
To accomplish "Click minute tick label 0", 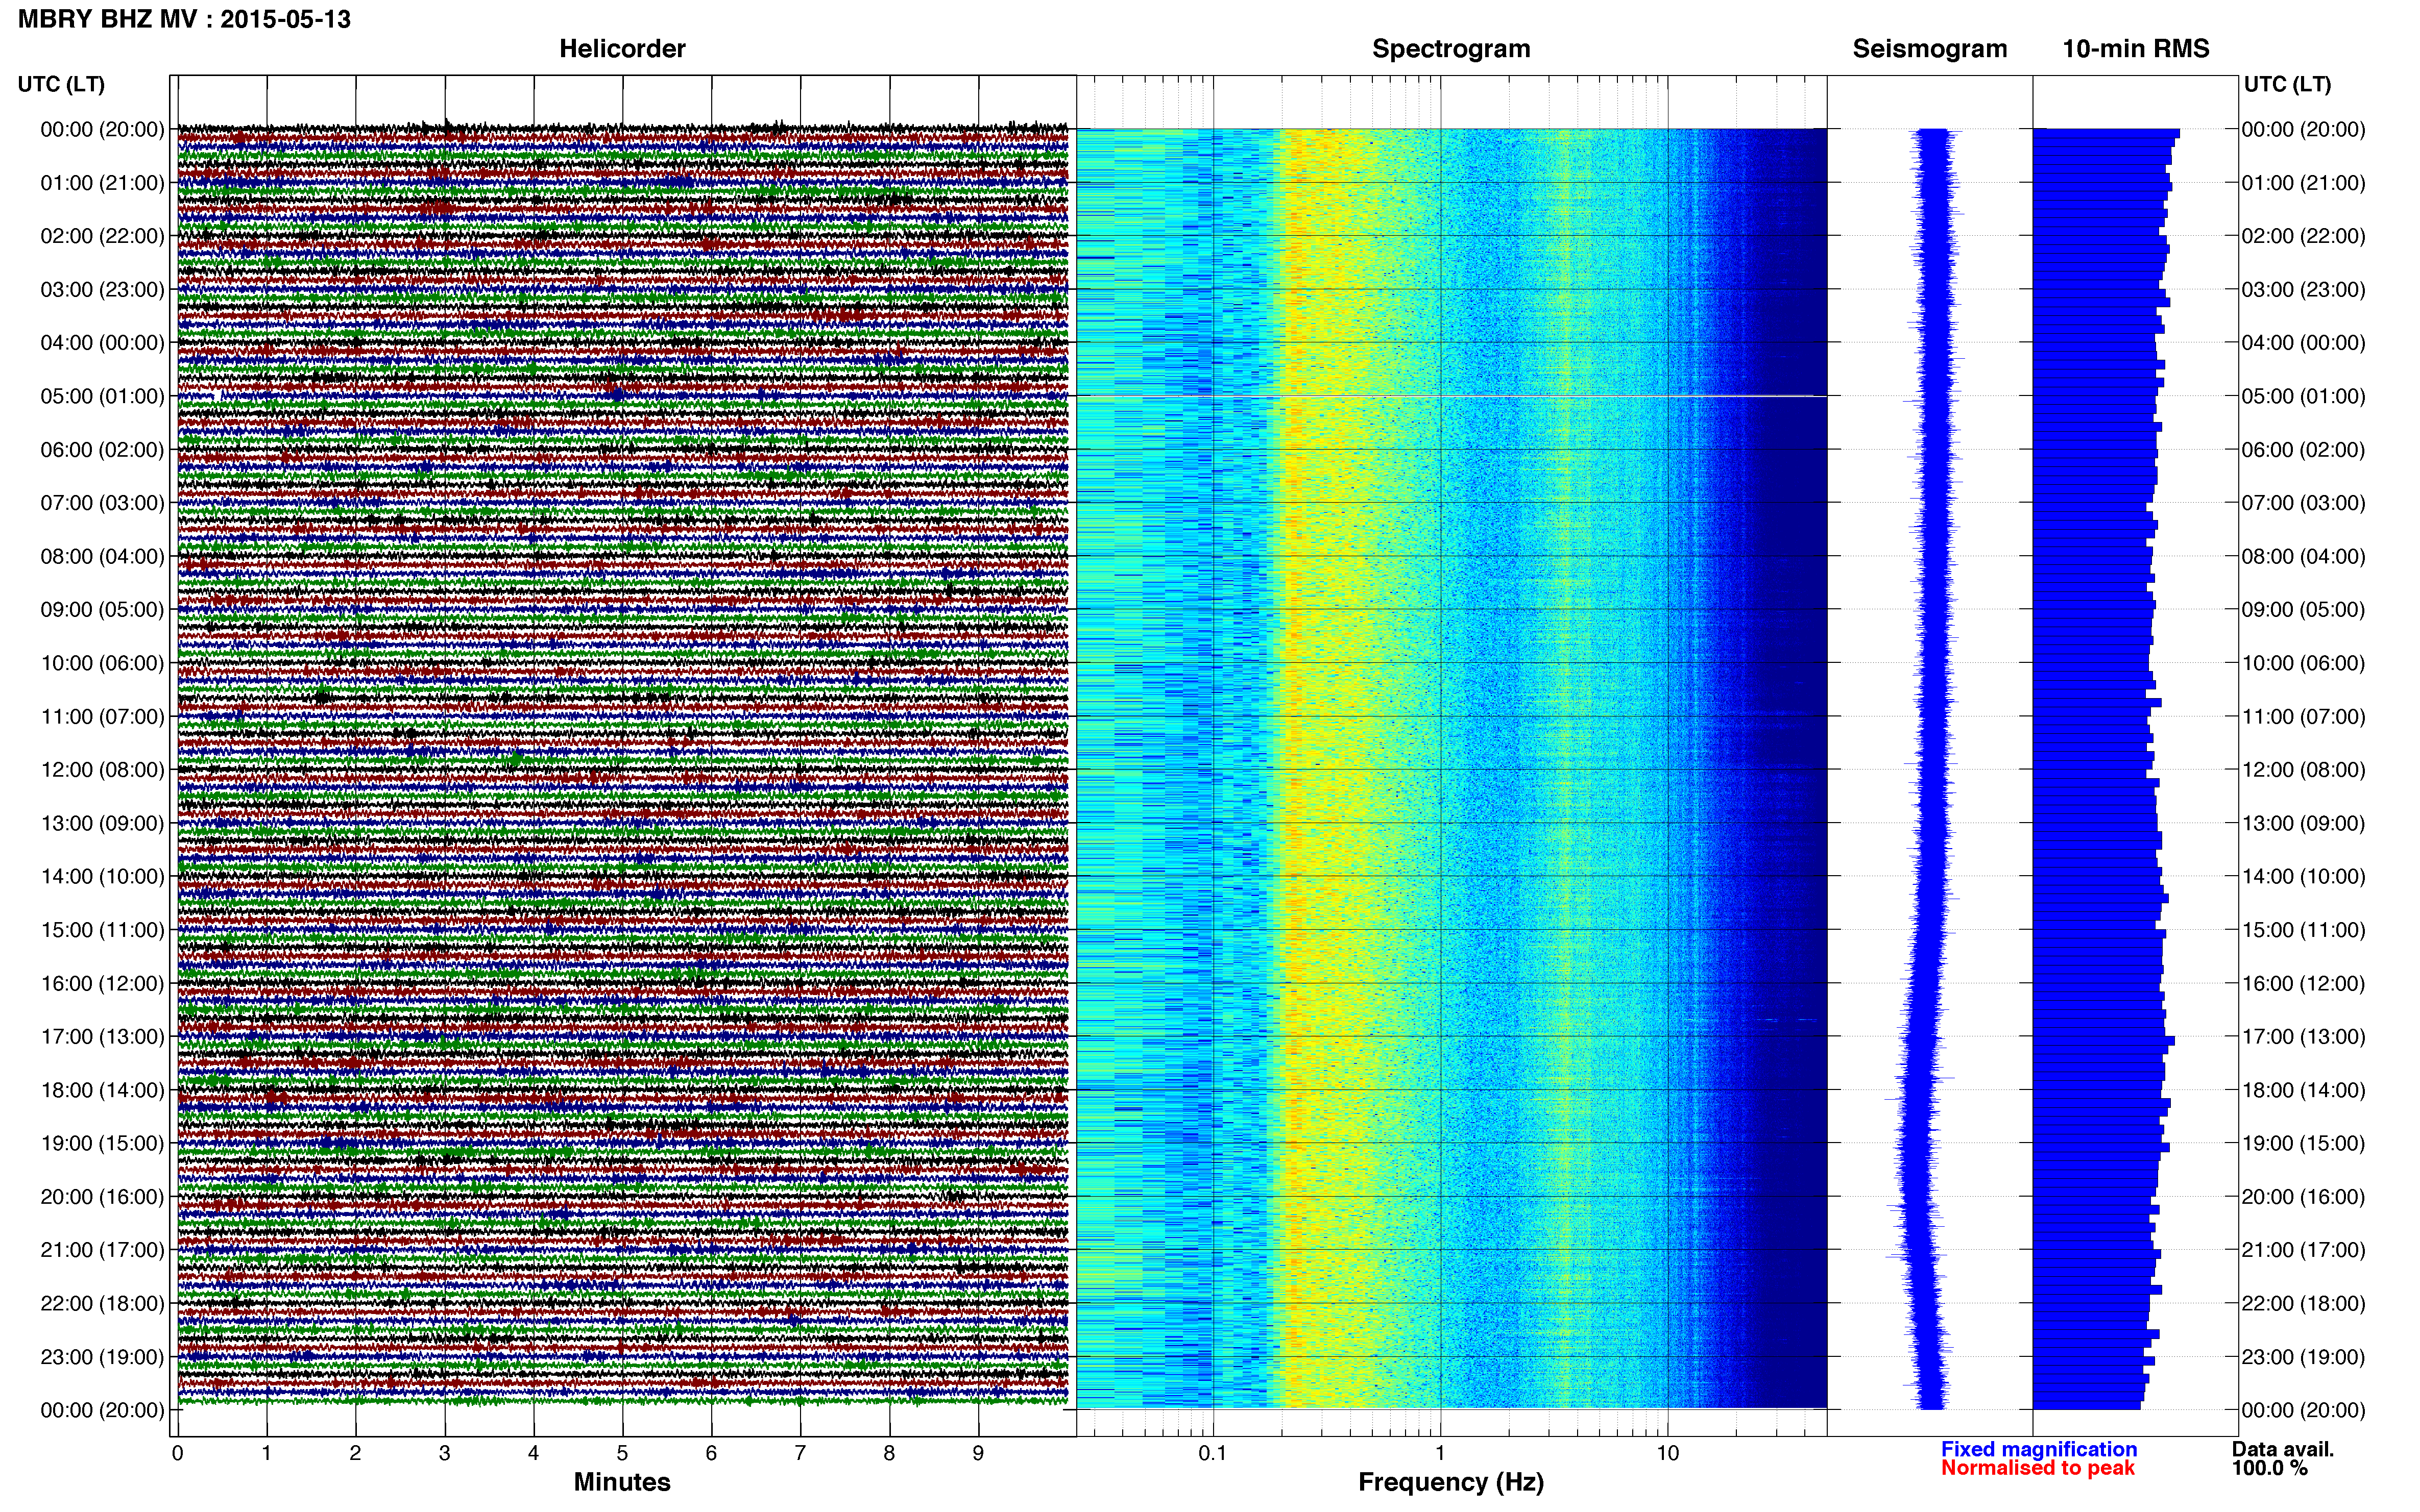I will 178,1453.
